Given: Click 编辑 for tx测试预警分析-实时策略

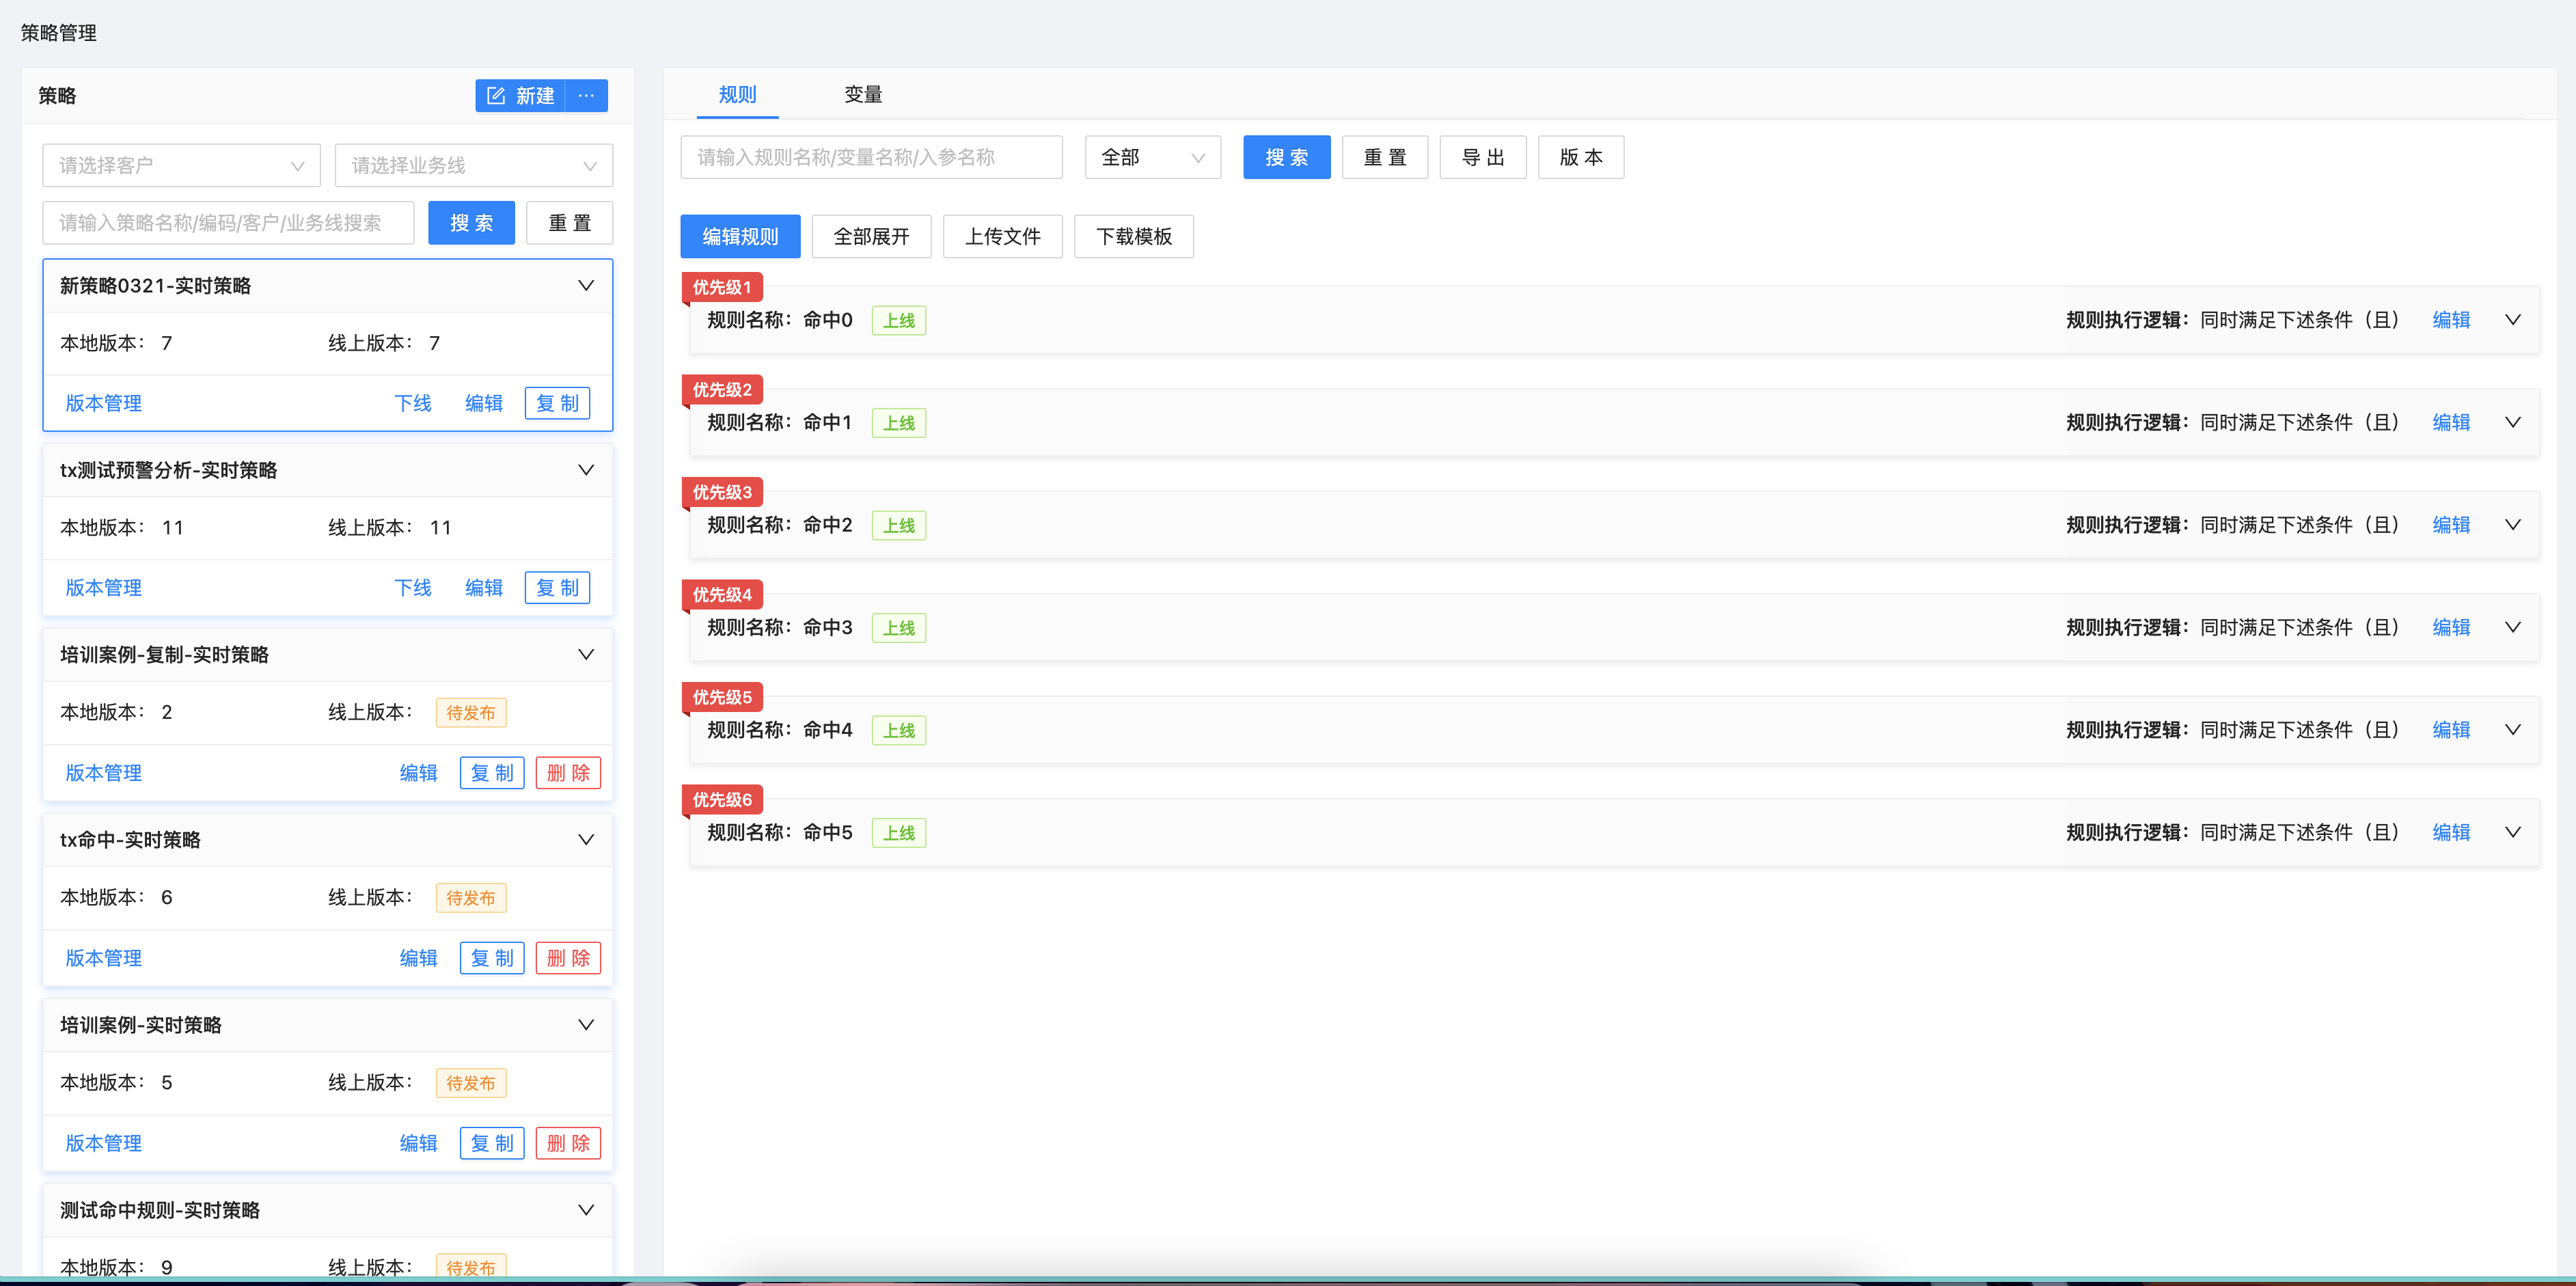Looking at the screenshot, I should (x=484, y=588).
